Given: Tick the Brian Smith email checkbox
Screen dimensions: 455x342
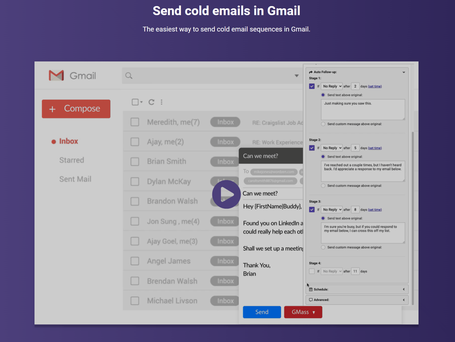Looking at the screenshot, I should pyautogui.click(x=135, y=161).
